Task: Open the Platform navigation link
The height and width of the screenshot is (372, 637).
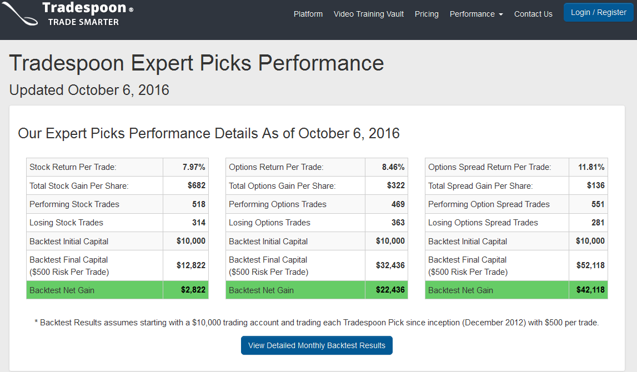Action: pos(308,14)
